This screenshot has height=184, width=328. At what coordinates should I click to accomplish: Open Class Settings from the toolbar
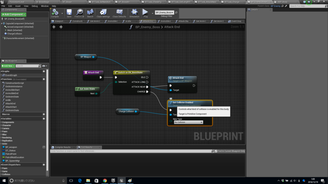pos(103,13)
